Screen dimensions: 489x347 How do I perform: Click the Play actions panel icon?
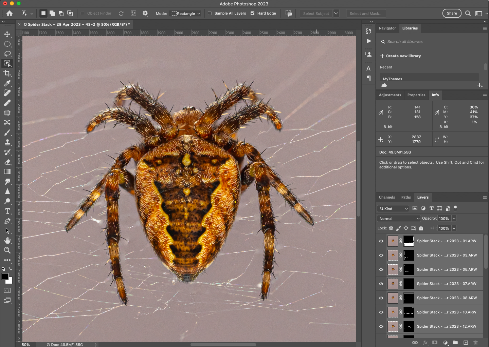pyautogui.click(x=369, y=41)
